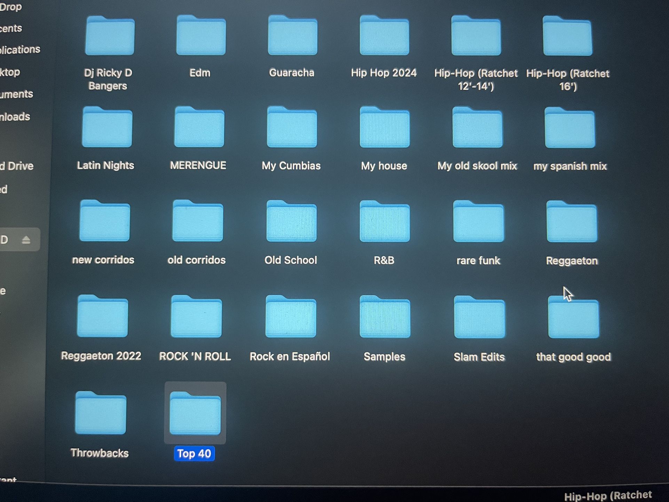The width and height of the screenshot is (669, 502).
Task: Open Hip-Hop (Ratchet 12'-14') folder
Action: point(476,37)
